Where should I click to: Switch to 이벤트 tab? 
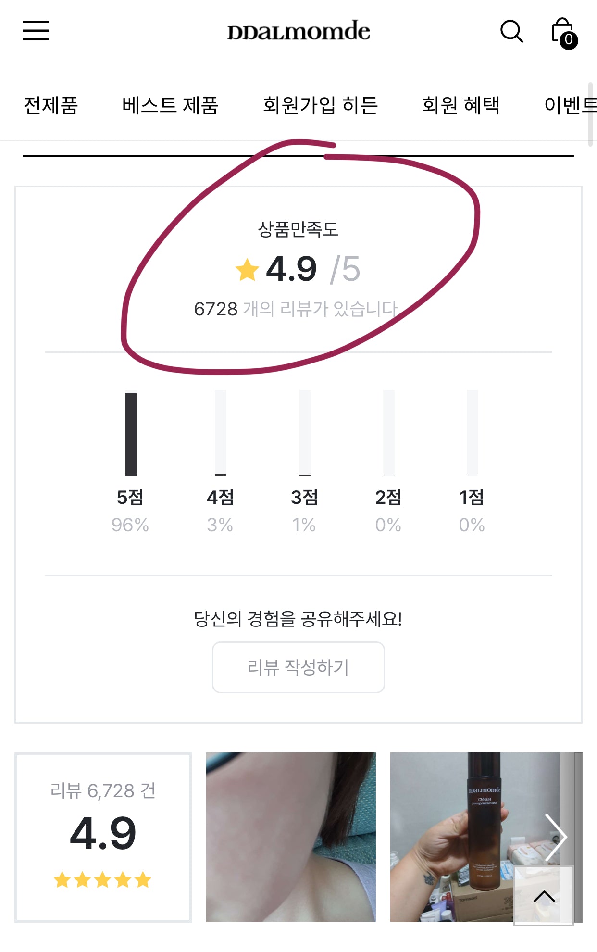coord(570,105)
